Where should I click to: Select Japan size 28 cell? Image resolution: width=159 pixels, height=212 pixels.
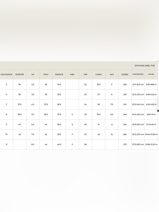pyautogui.click(x=85, y=144)
